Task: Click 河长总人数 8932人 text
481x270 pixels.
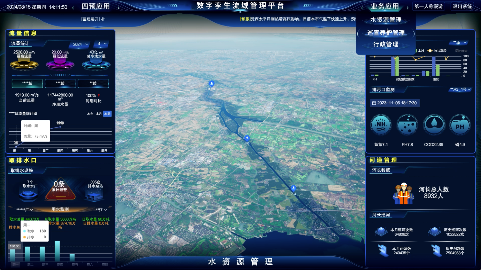Action: point(434,193)
